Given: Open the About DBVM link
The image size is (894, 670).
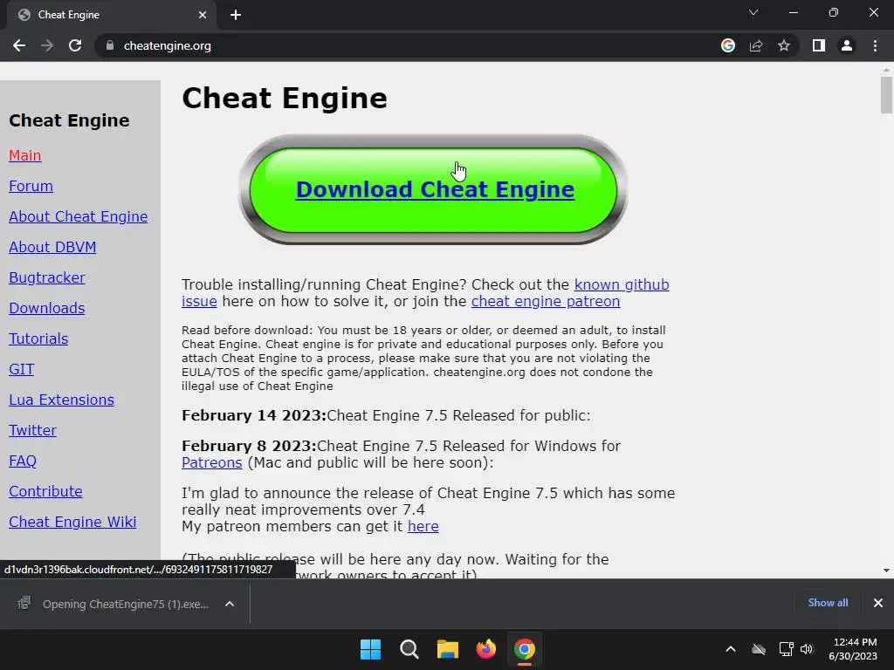Looking at the screenshot, I should coord(52,247).
